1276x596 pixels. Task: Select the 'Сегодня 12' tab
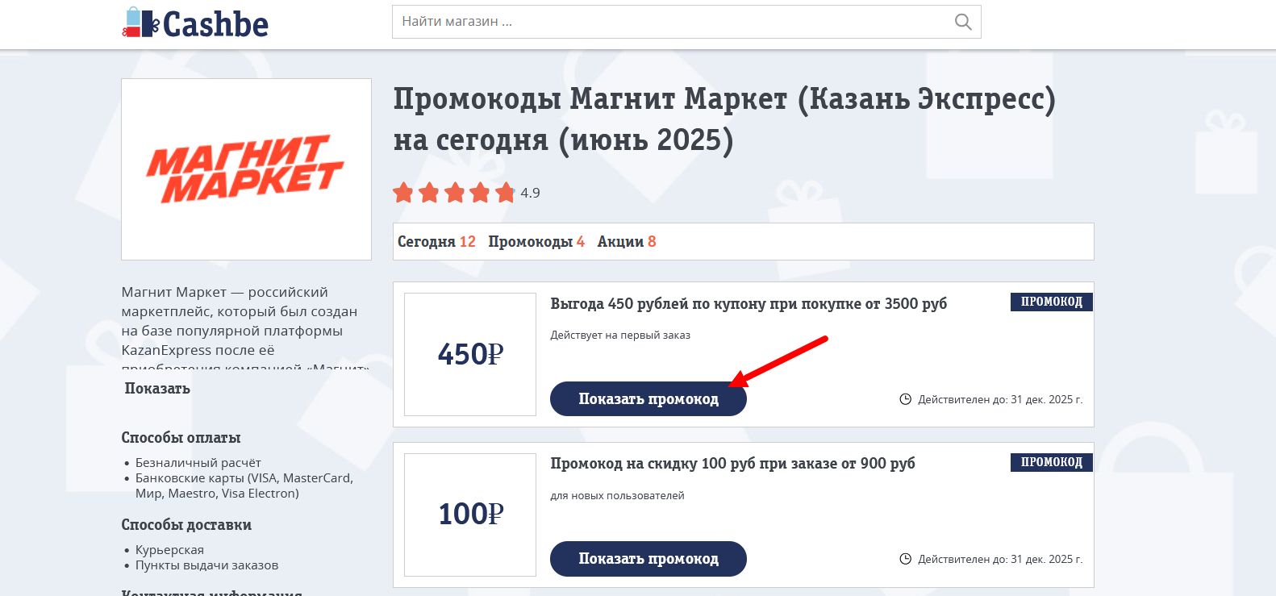tap(436, 242)
